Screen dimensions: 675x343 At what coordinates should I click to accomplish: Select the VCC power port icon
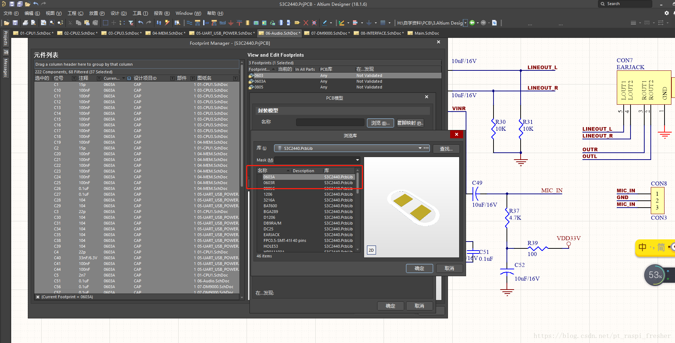pyautogui.click(x=239, y=23)
